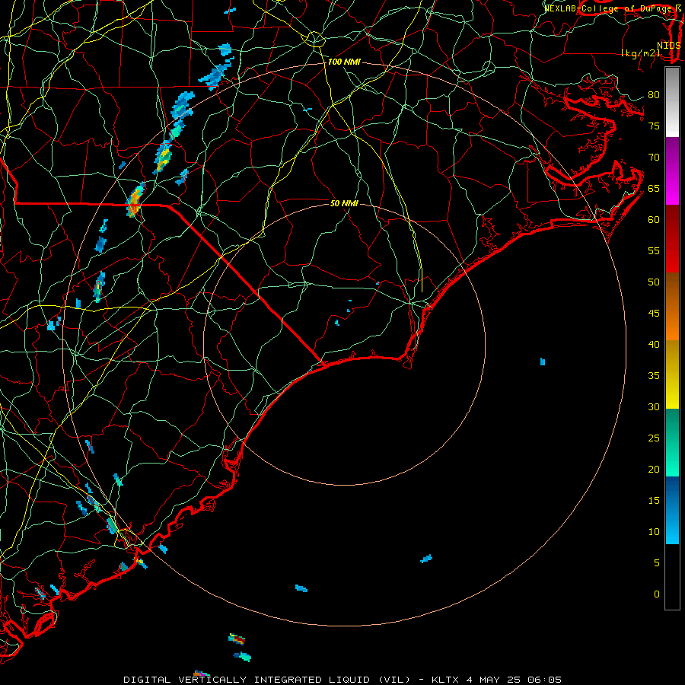Viewport: 685px width, 685px height.
Task: Click the 30 value on the scale
Action: (x=654, y=407)
